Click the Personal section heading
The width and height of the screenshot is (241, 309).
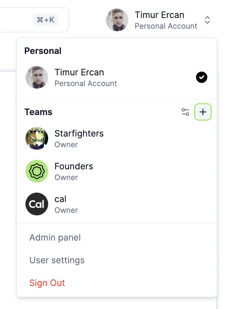[x=43, y=51]
